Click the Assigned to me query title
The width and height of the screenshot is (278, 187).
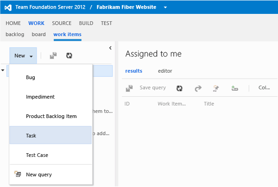point(153,54)
